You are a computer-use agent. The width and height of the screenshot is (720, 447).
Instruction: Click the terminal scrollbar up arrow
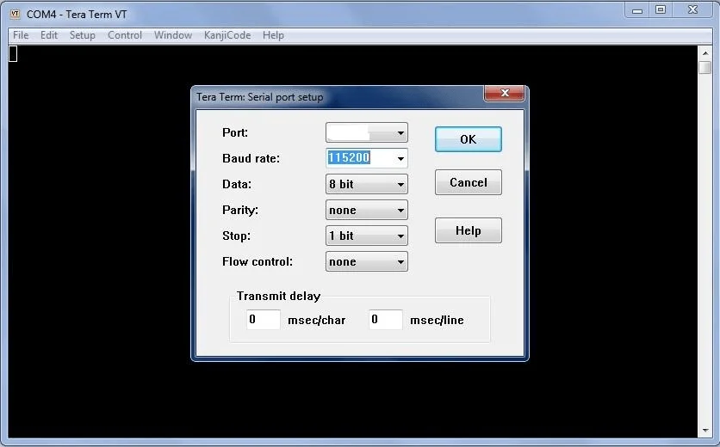pyautogui.click(x=705, y=53)
